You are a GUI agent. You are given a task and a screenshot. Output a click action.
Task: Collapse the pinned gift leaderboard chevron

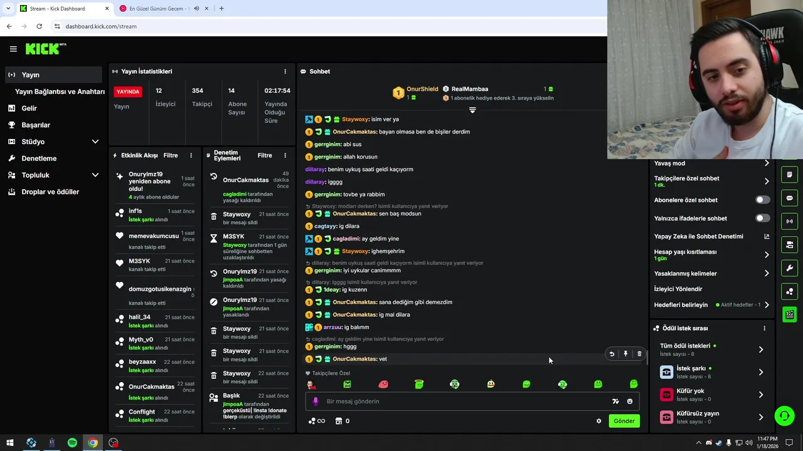pos(472,110)
